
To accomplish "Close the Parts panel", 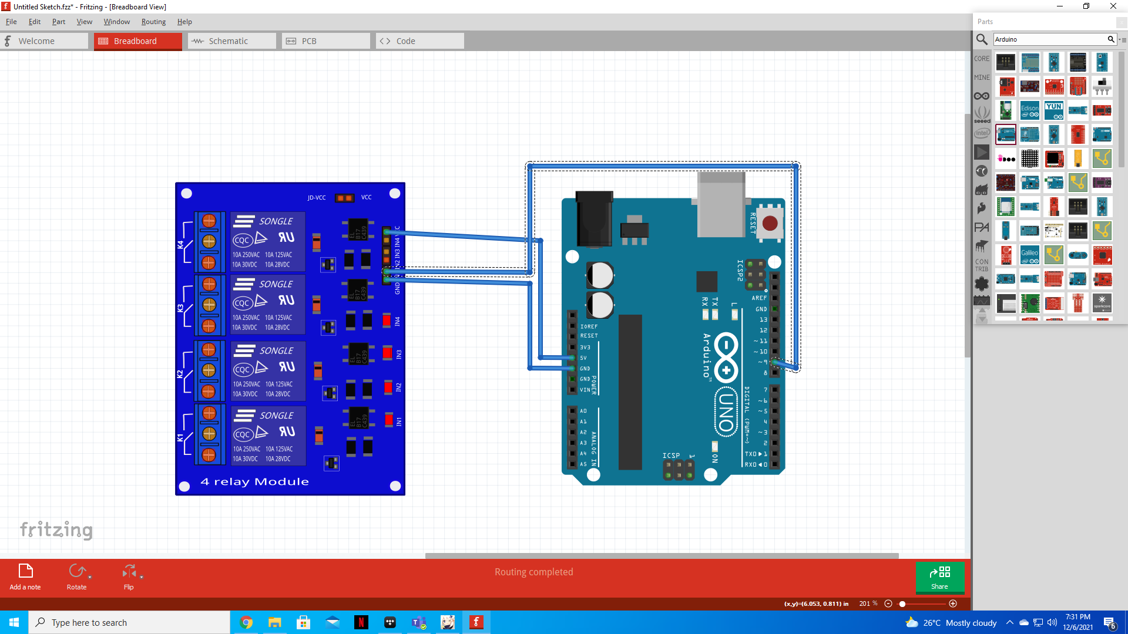I will 1121,22.
